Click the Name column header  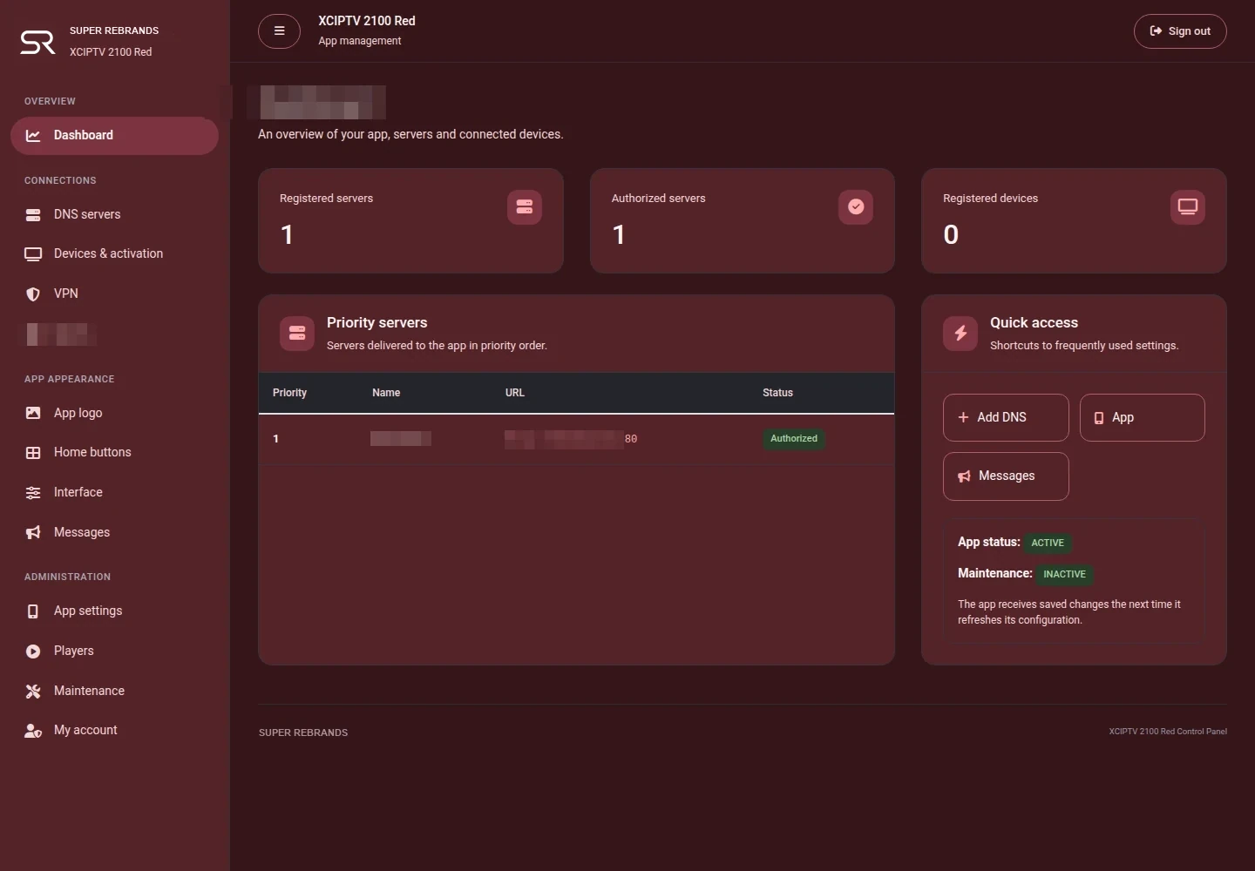tap(386, 393)
